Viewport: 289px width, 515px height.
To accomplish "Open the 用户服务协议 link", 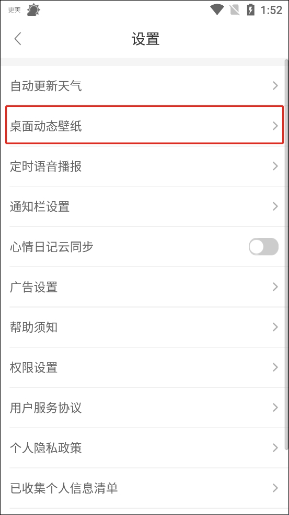I will click(144, 408).
